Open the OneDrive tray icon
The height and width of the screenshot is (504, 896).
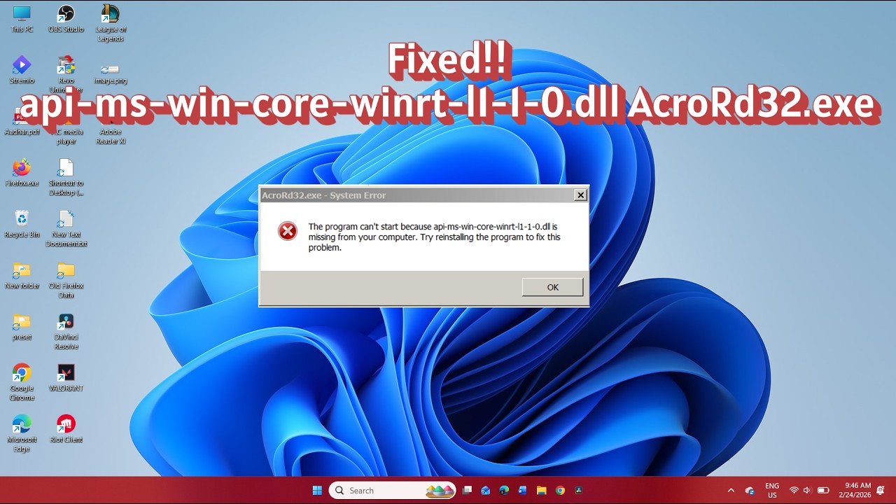pyautogui.click(x=750, y=490)
